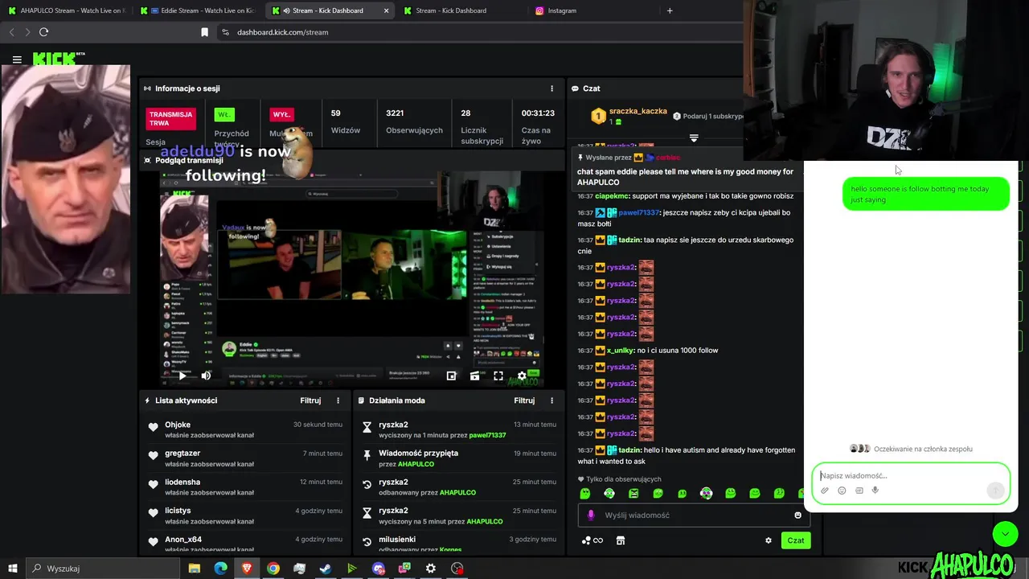Close the active Stream - Kick Dashboard tab
1029x579 pixels.
[387, 10]
